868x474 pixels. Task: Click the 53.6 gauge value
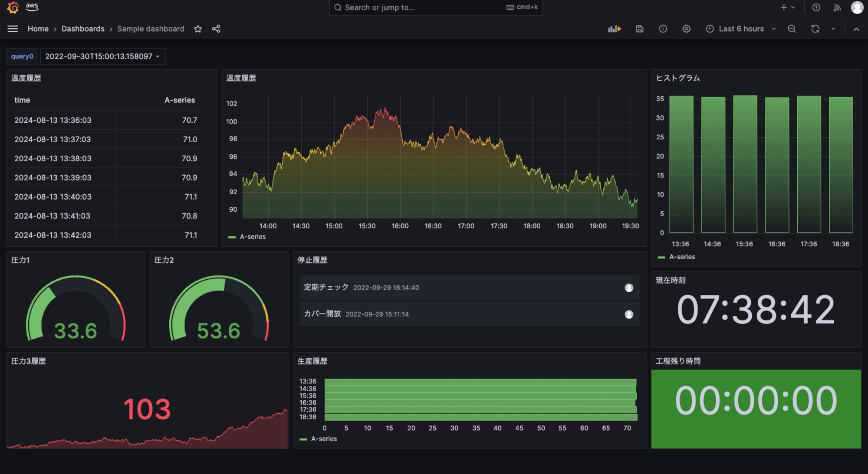pyautogui.click(x=219, y=331)
